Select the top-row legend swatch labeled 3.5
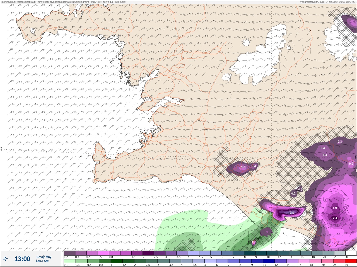The width and height of the screenshot is (357, 267). tap(182, 253)
